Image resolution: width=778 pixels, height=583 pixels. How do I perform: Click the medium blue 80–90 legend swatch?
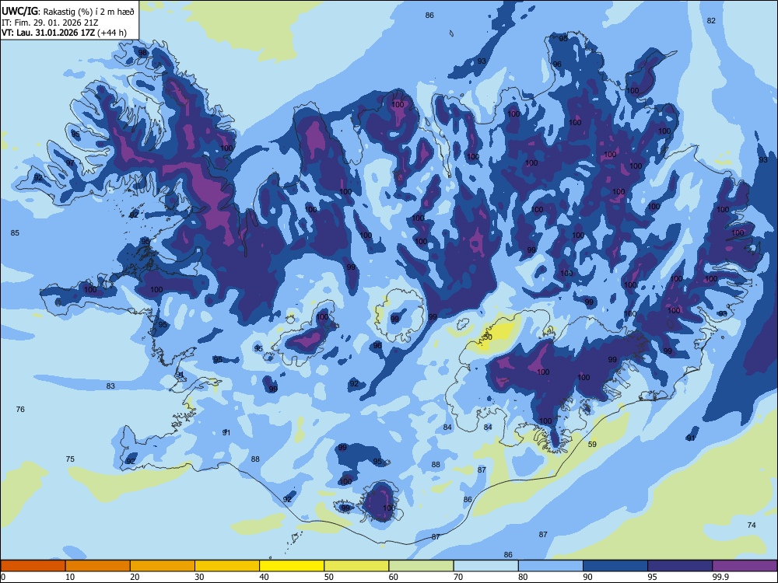[x=551, y=566]
